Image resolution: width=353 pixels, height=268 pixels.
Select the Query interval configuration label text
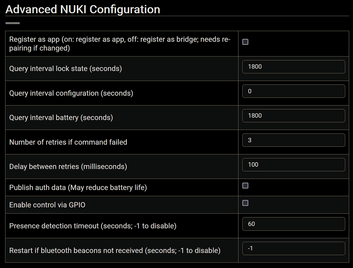[71, 93]
